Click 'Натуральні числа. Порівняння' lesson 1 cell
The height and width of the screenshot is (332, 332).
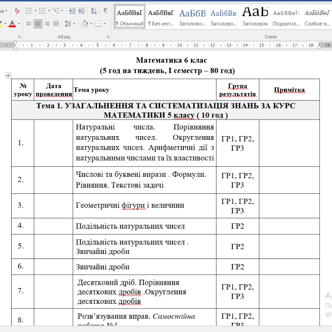click(x=145, y=142)
